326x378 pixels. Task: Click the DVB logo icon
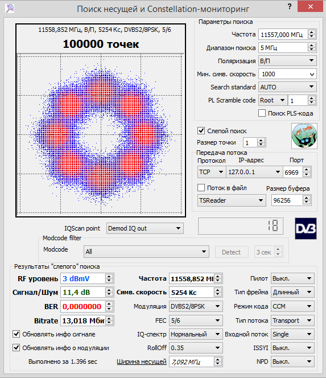point(306,228)
